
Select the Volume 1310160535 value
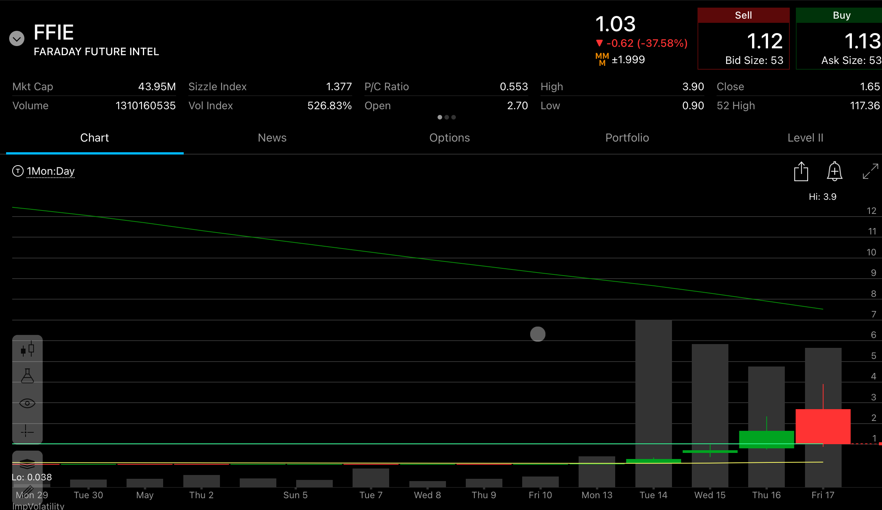pos(146,106)
